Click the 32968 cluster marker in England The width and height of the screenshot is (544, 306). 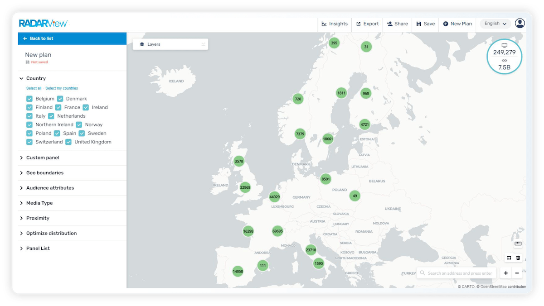pyautogui.click(x=245, y=187)
